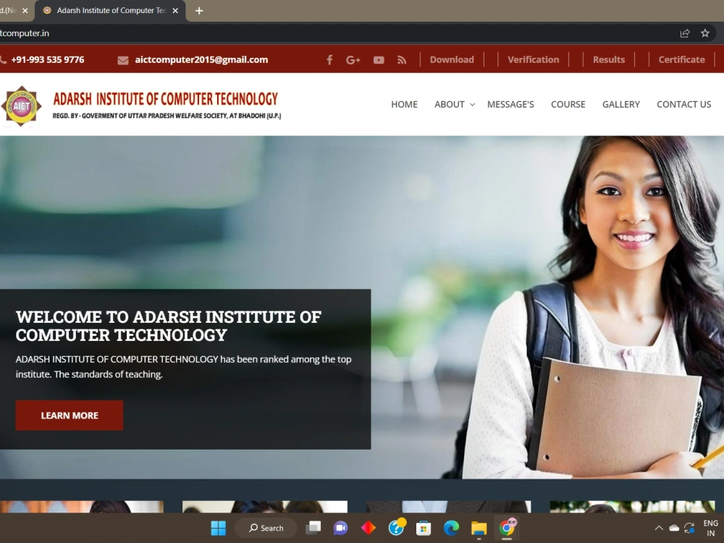Open the Facebook social icon

(329, 59)
